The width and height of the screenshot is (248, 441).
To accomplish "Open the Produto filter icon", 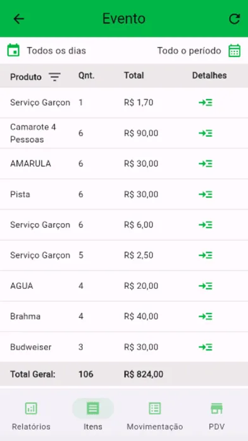I will pos(54,77).
